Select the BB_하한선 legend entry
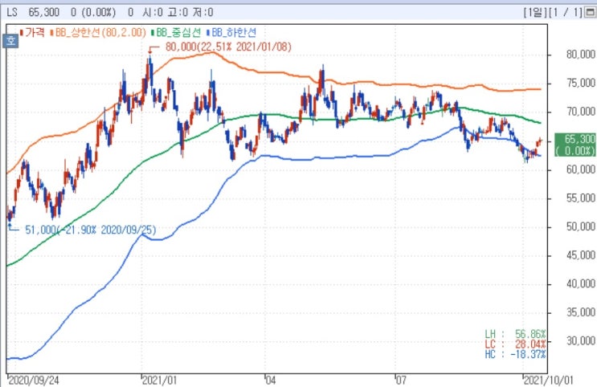Viewport: 597px width, 387px height. click(x=231, y=32)
